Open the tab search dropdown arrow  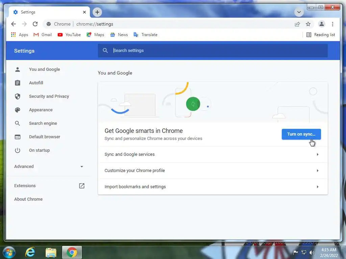point(299,12)
